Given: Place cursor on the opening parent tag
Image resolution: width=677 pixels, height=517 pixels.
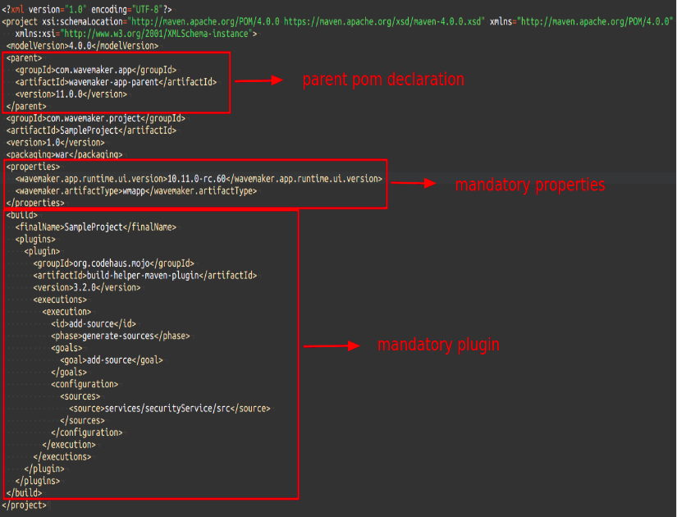Looking at the screenshot, I should click(25, 58).
